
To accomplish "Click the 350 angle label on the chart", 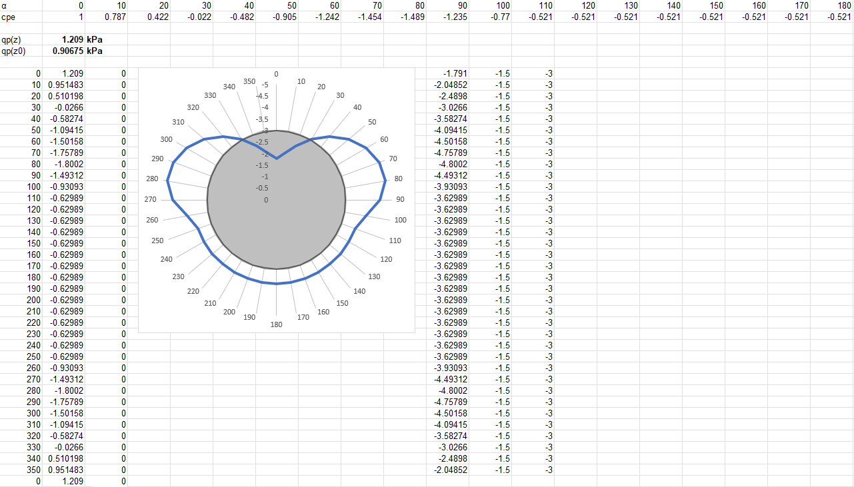I will [249, 81].
